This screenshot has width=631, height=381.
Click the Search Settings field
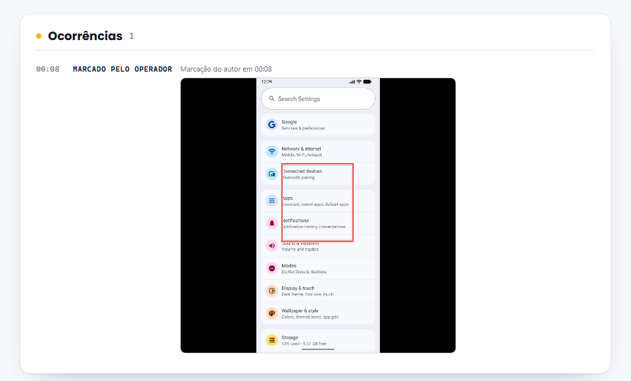[x=318, y=99]
